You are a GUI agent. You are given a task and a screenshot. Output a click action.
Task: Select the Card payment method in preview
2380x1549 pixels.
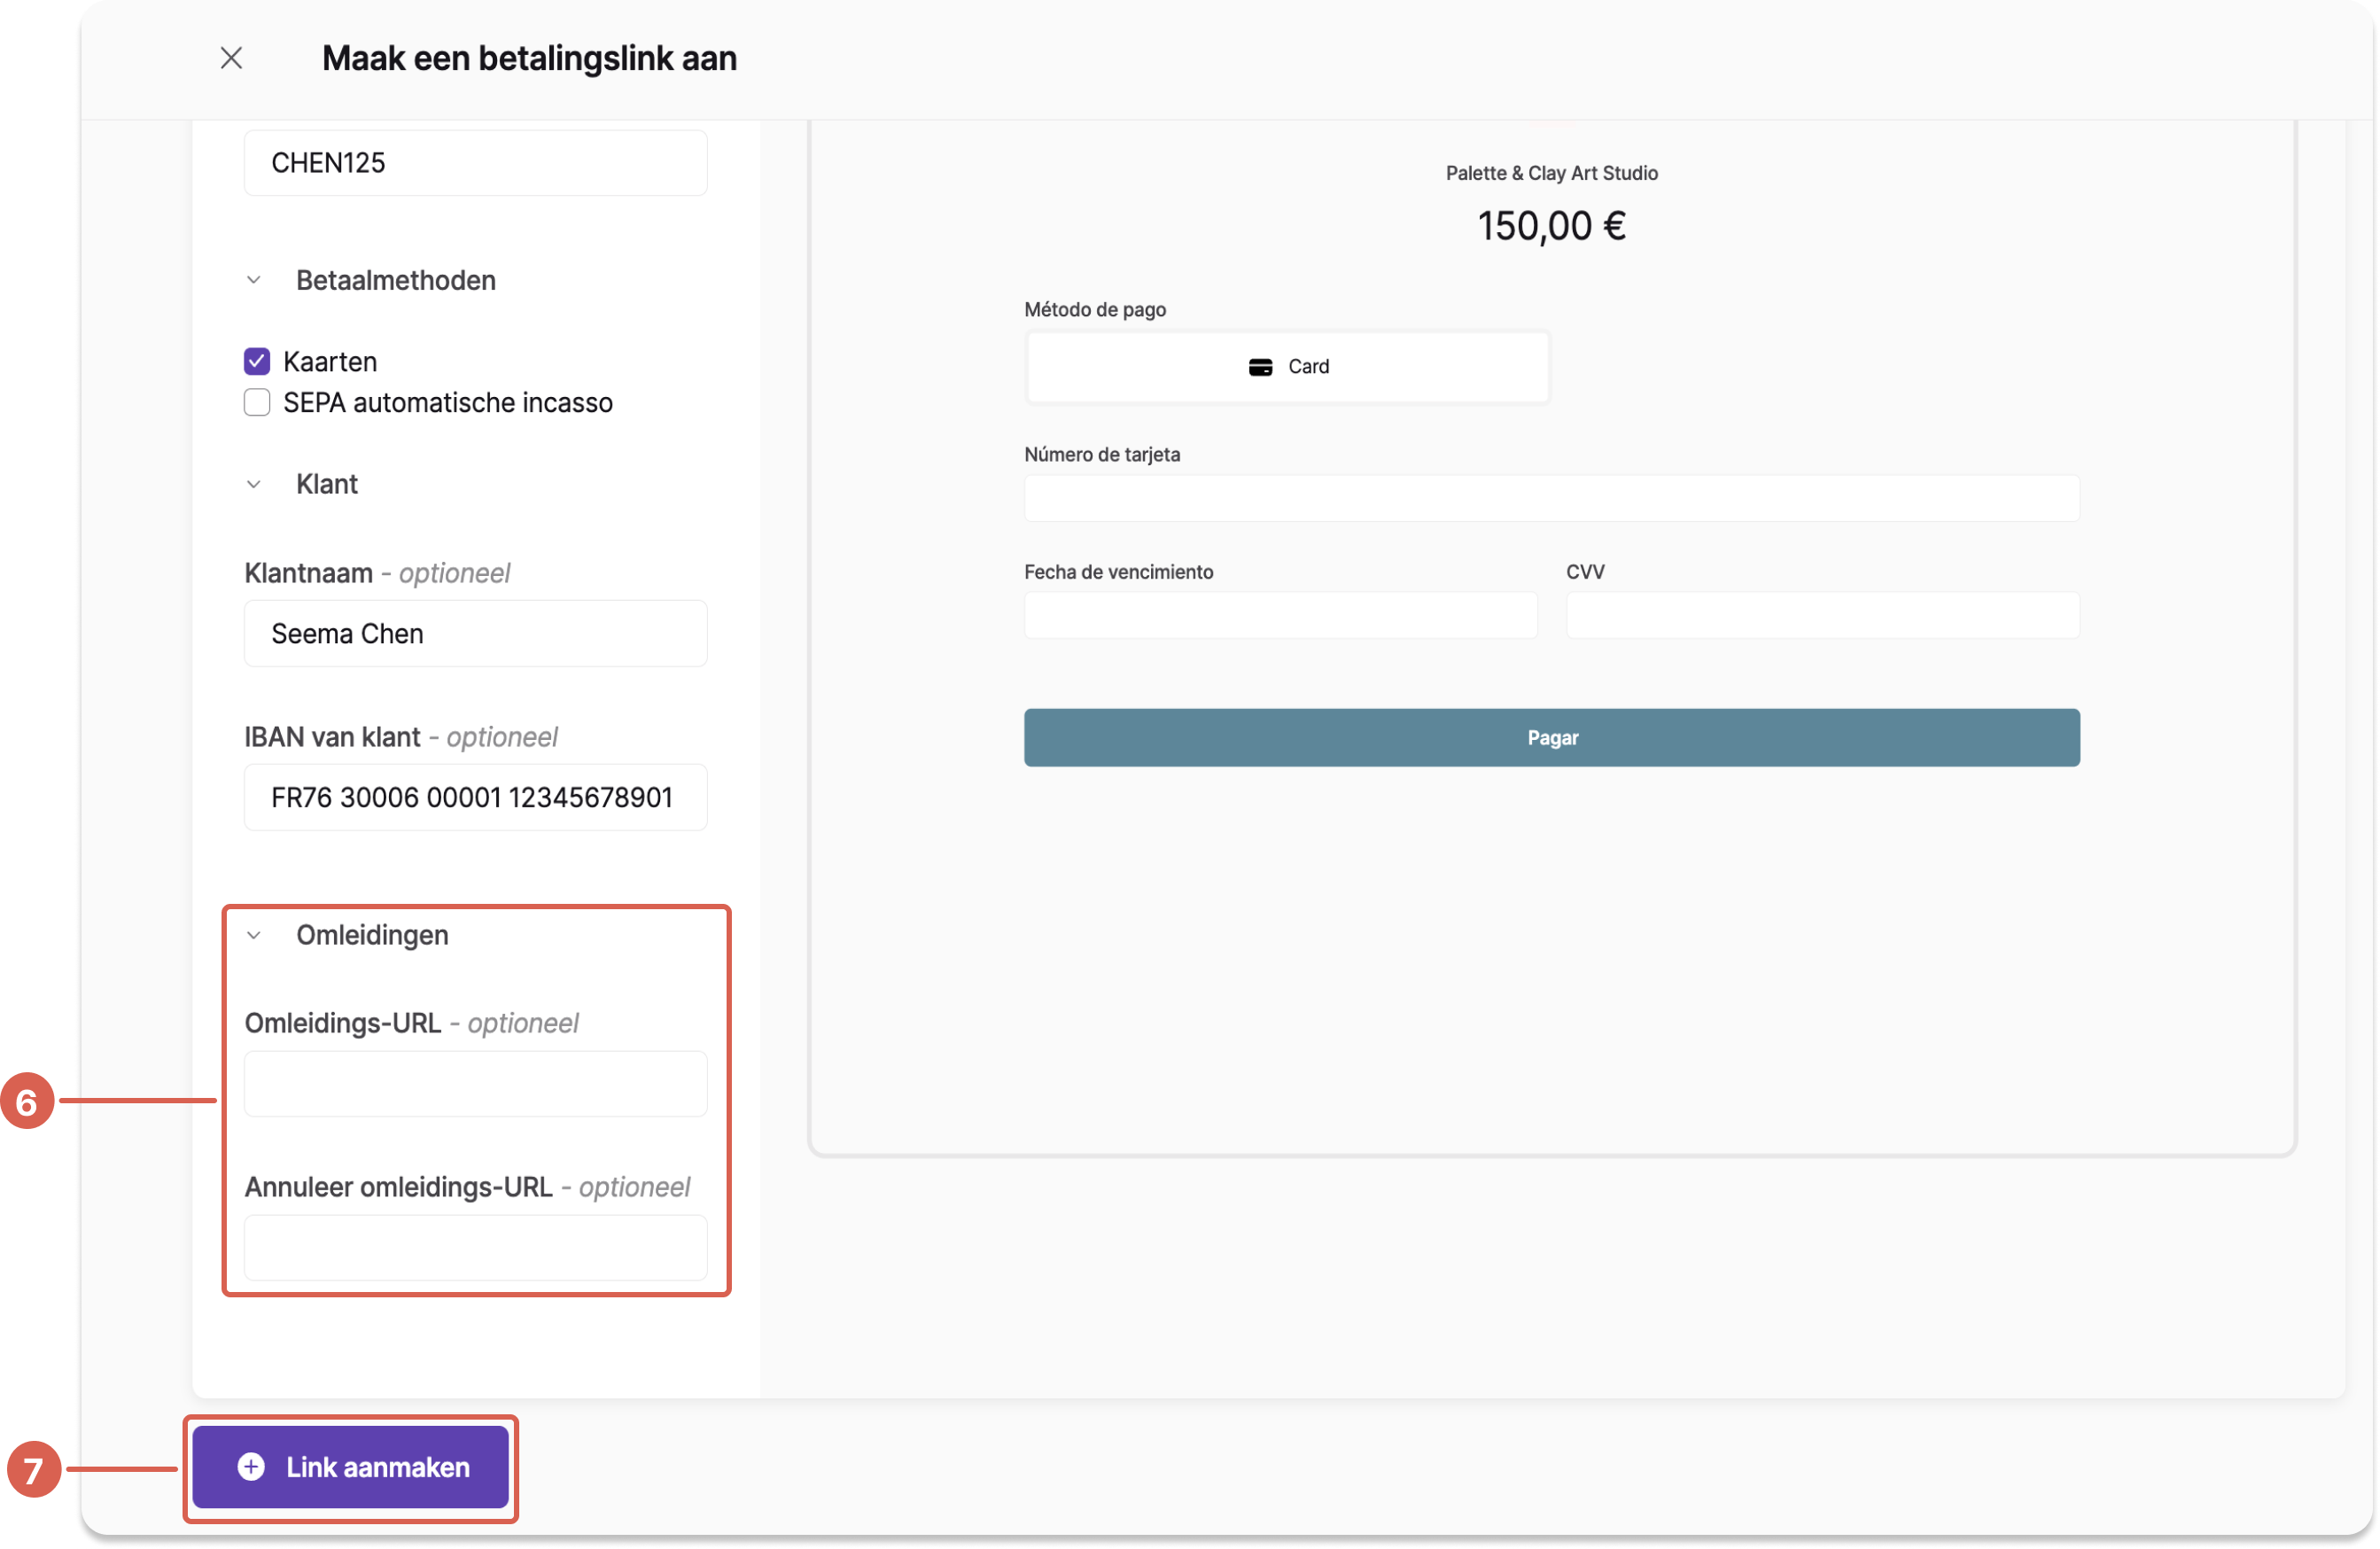[x=1288, y=367]
